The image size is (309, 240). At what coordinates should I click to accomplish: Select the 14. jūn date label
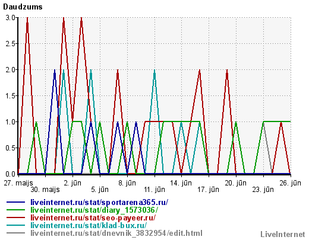[x=181, y=183]
